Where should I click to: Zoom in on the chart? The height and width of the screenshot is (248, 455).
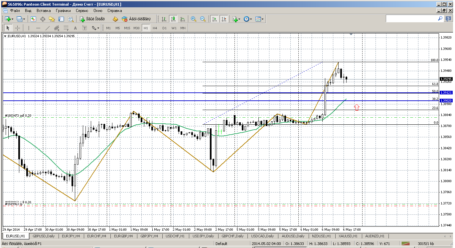pos(193,19)
